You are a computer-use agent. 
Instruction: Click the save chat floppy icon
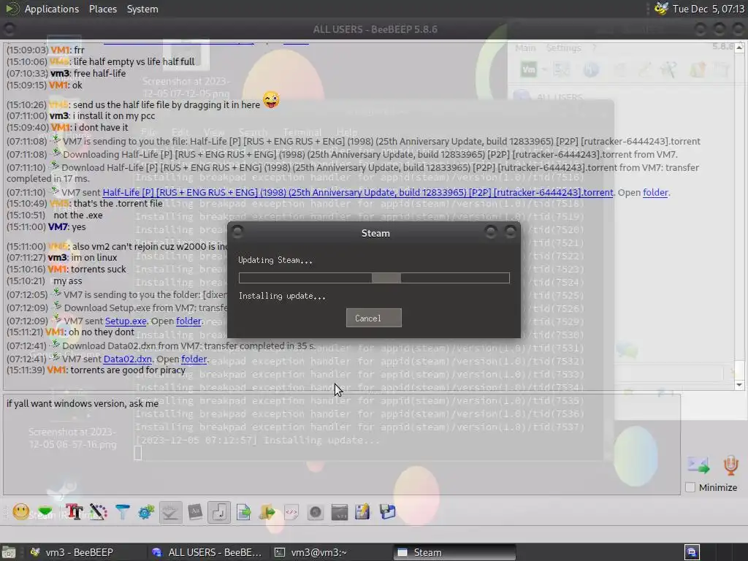pyautogui.click(x=387, y=512)
